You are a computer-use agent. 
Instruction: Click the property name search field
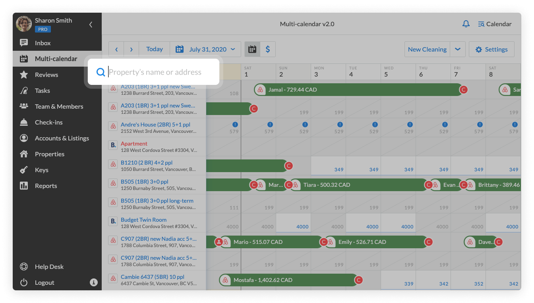tap(159, 72)
